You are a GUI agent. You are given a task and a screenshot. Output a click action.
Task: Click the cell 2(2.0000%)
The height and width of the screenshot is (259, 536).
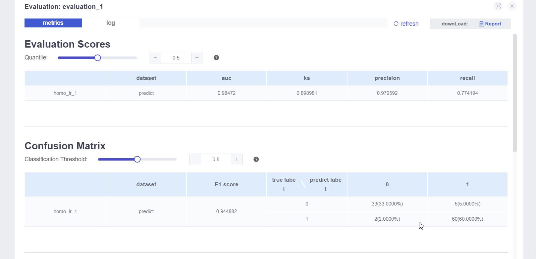coord(387,219)
